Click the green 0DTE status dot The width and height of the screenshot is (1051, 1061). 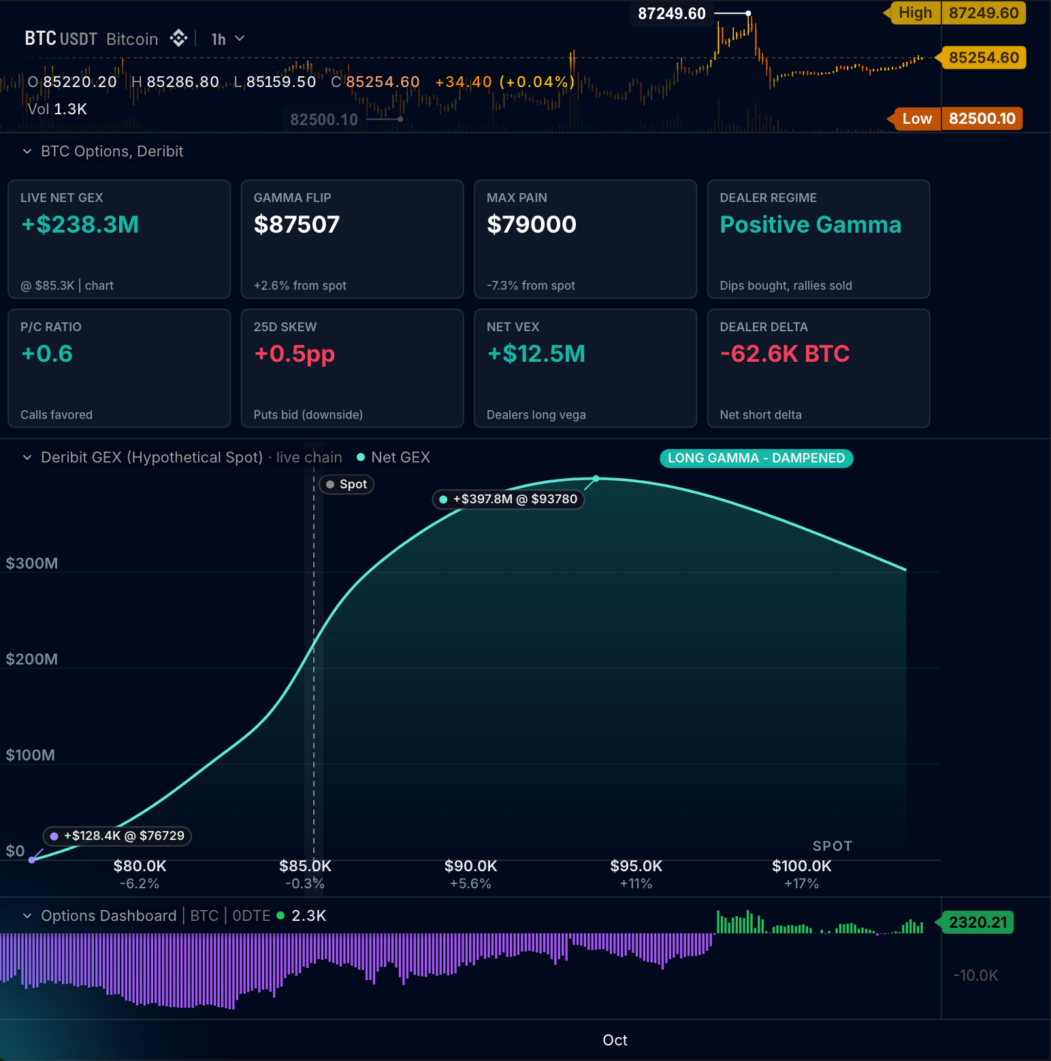[x=280, y=915]
